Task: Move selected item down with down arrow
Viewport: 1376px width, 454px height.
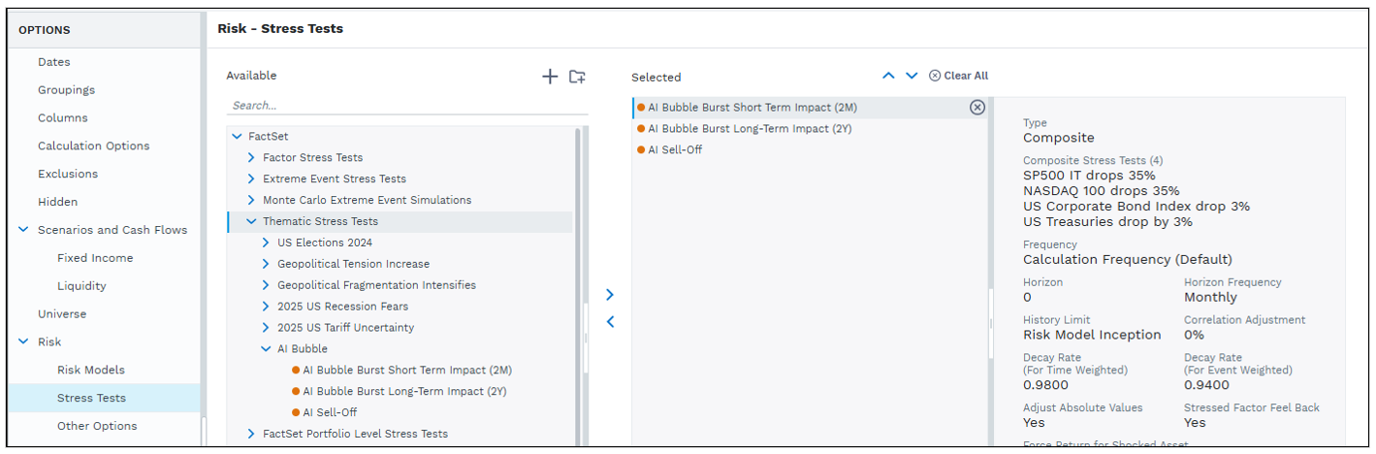Action: [x=912, y=76]
